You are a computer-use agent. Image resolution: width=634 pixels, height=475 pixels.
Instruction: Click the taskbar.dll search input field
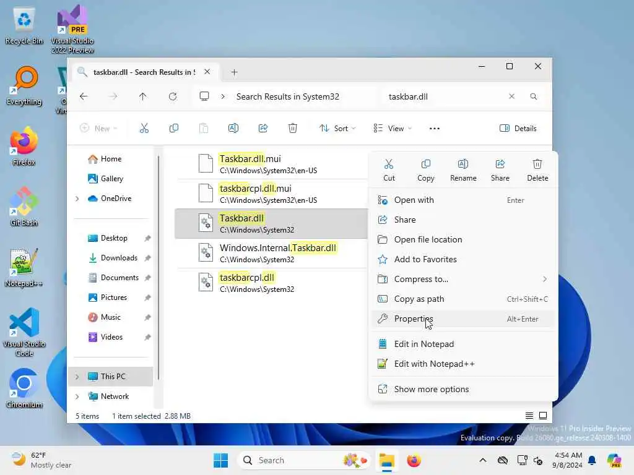[445, 96]
